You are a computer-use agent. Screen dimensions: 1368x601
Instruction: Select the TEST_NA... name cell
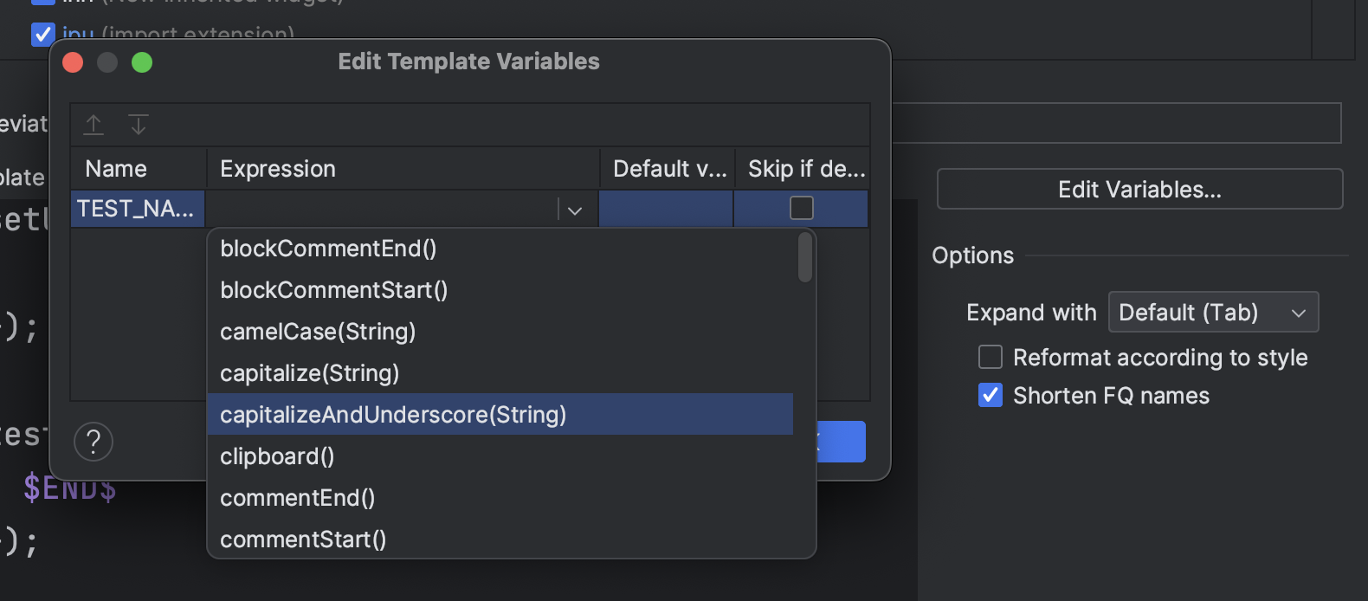tap(136, 209)
